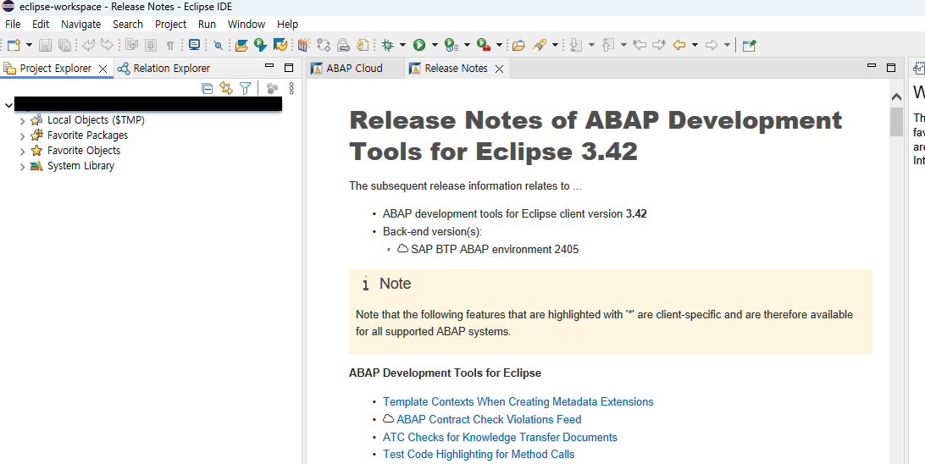Maximize the editor area

[x=891, y=68]
